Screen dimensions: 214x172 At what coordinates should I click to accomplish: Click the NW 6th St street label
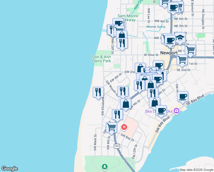161,21
